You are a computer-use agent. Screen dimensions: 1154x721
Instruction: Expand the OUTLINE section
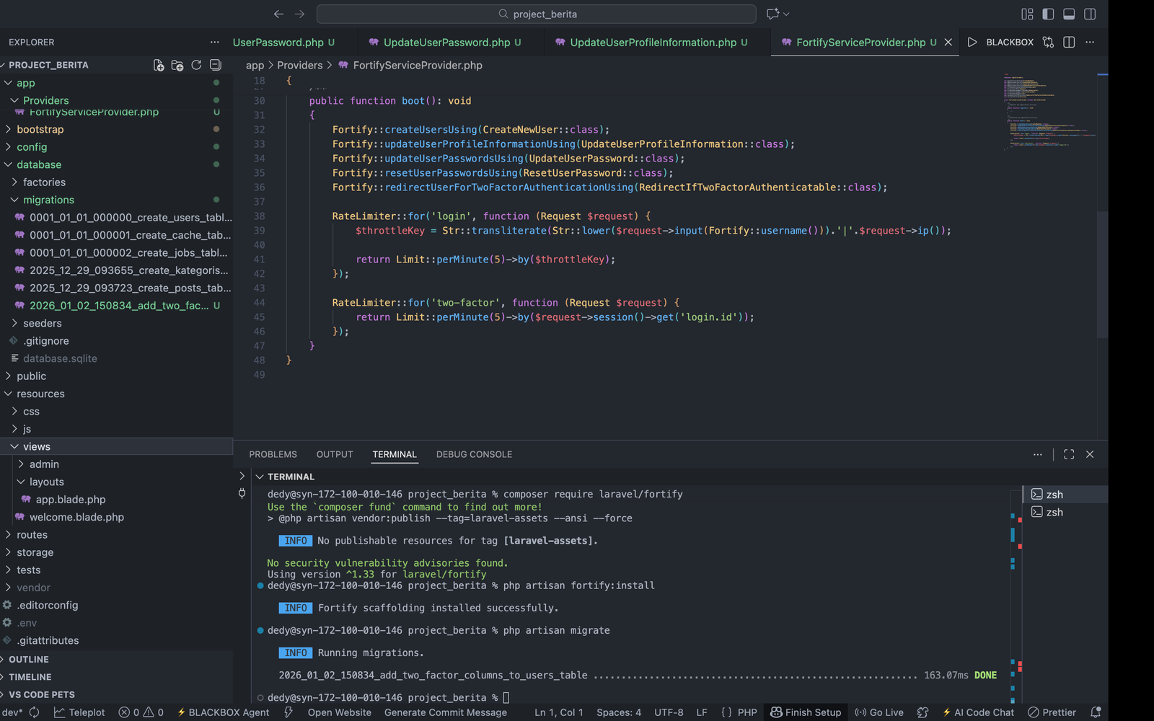29,659
